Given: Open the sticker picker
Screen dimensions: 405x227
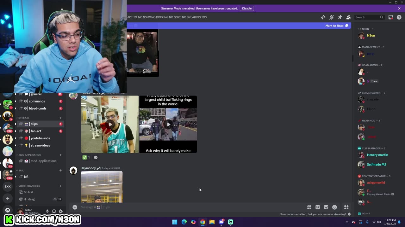Looking at the screenshot, I should pyautogui.click(x=326, y=207).
